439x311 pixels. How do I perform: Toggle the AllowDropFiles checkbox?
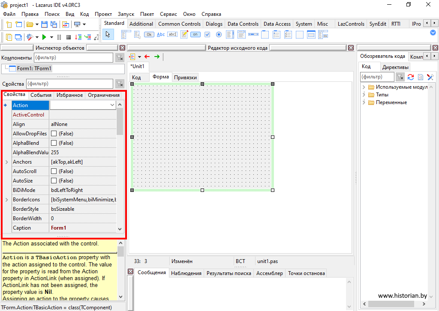(x=54, y=134)
